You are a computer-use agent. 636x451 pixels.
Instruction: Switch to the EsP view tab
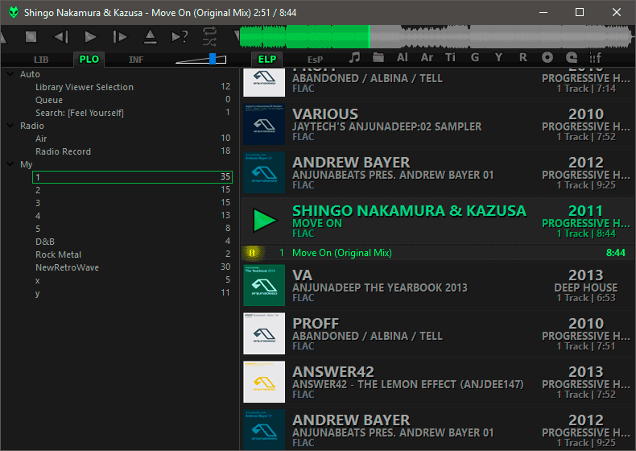[315, 60]
